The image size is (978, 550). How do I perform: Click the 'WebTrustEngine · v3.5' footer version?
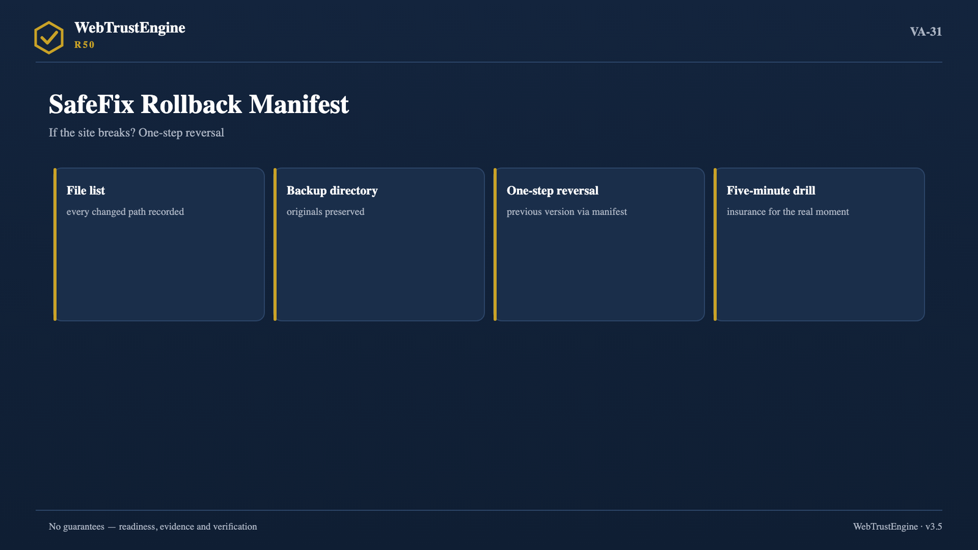(897, 527)
